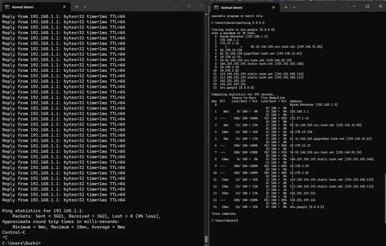
Task: Click statistics row hop 1 with 0ms RTT
Action: pos(262,111)
